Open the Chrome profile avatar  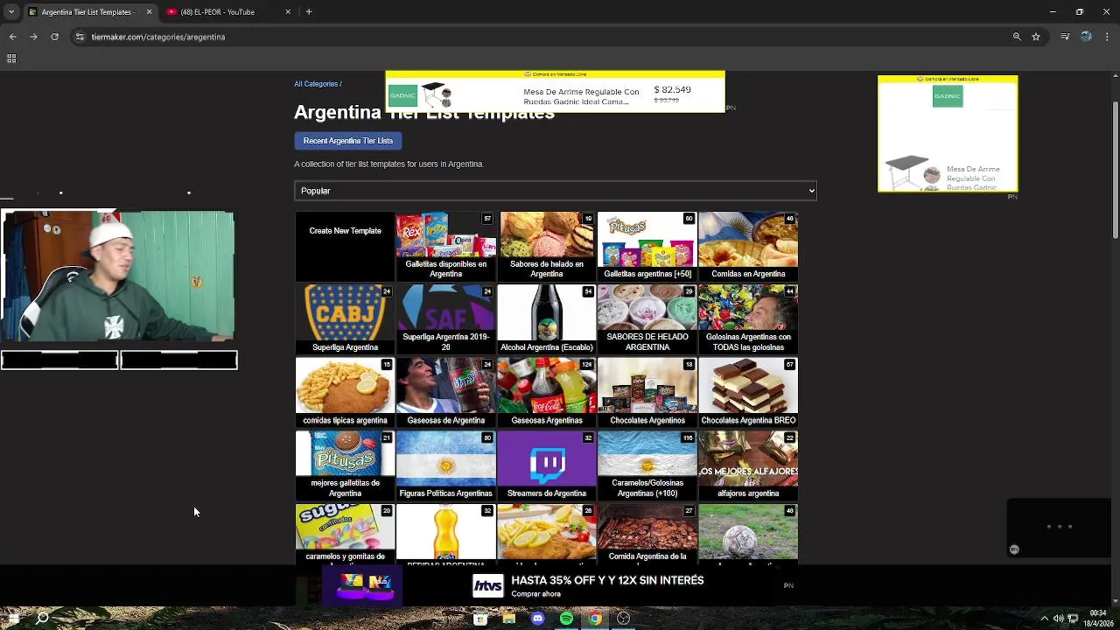(1086, 37)
